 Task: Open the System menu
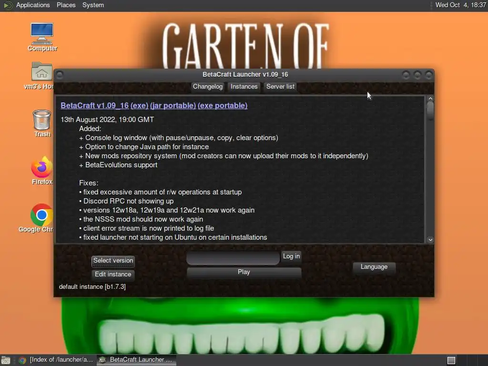click(x=93, y=5)
